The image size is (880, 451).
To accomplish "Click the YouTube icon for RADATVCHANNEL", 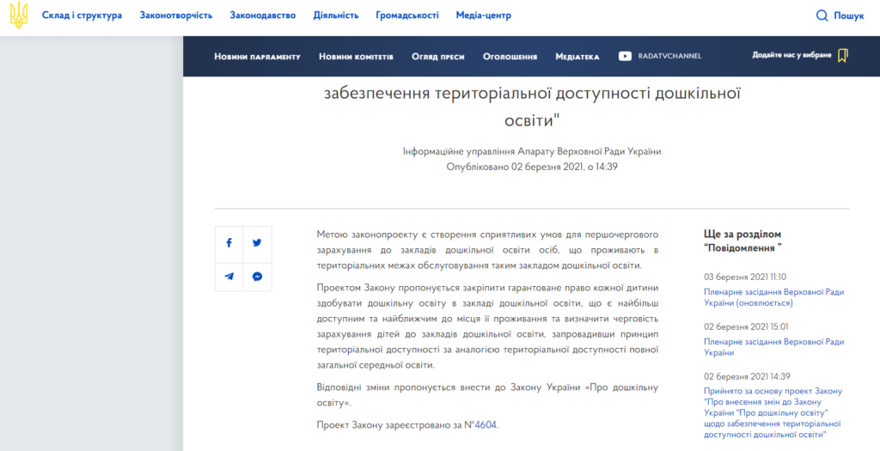I will point(625,56).
